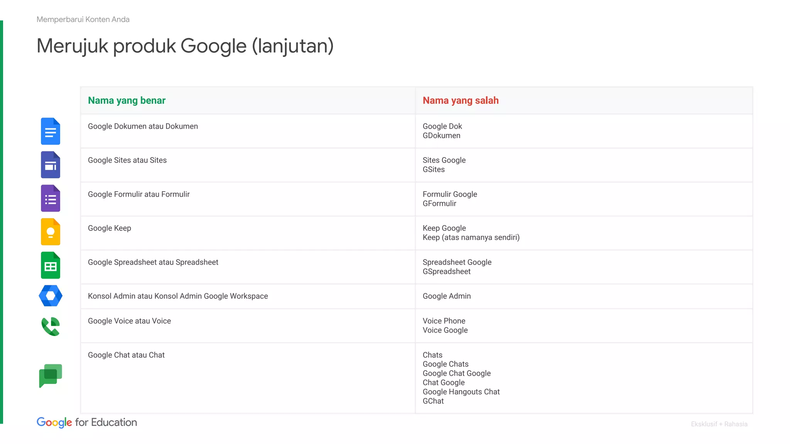Click 'Konsol Admin atau Konsol Admin Google Workspace'
This screenshot has width=790, height=444.
pyautogui.click(x=178, y=296)
